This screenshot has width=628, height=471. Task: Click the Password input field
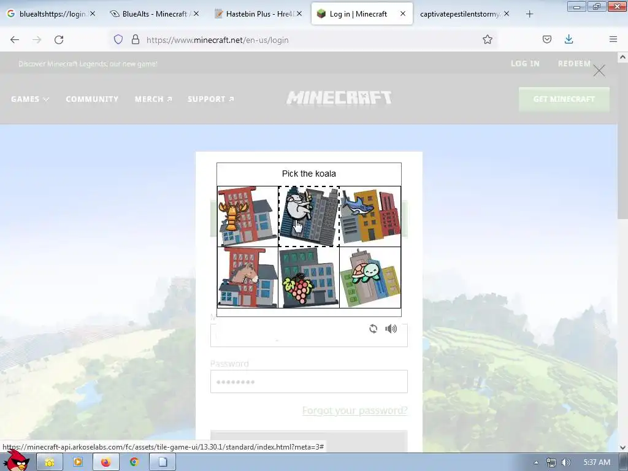309,381
